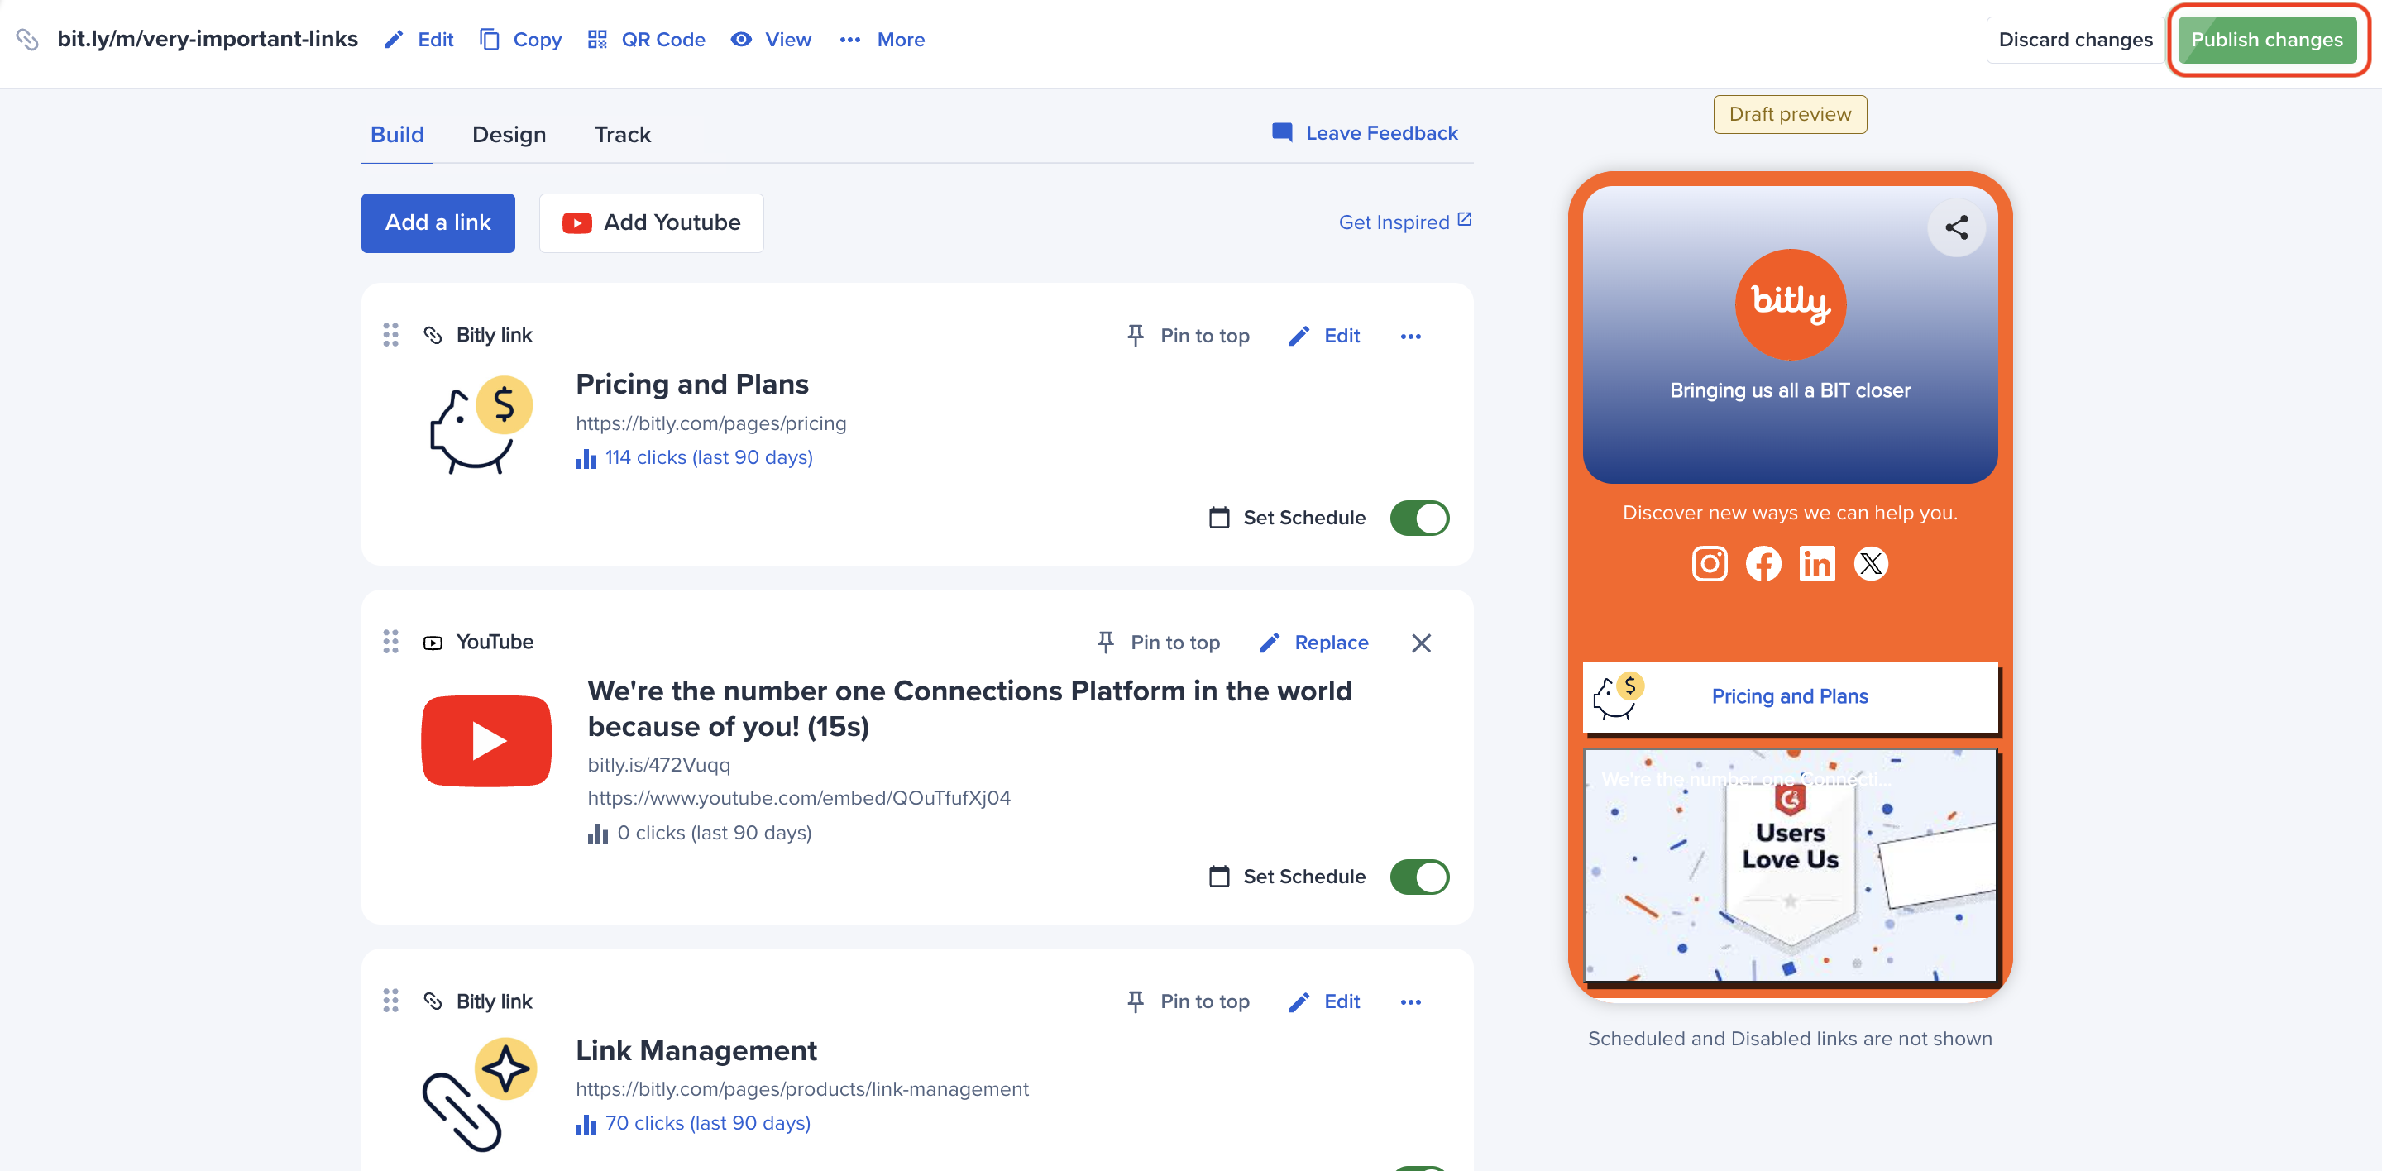Click the bitly logo in the preview

1790,304
